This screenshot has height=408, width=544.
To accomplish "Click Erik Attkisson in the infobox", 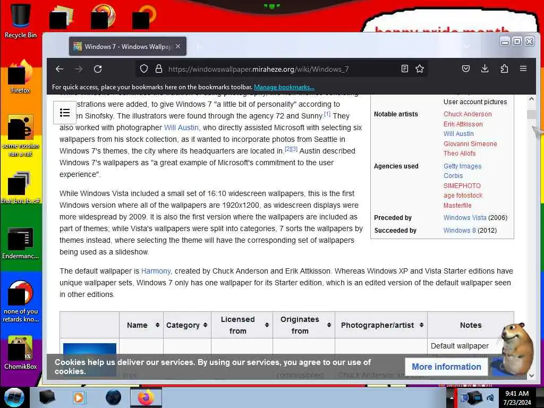I will pos(463,124).
